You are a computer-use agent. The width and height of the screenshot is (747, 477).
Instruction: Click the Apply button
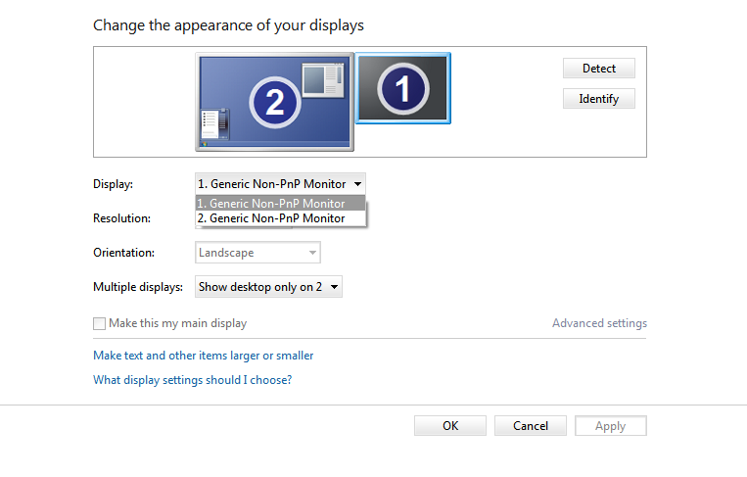[610, 425]
